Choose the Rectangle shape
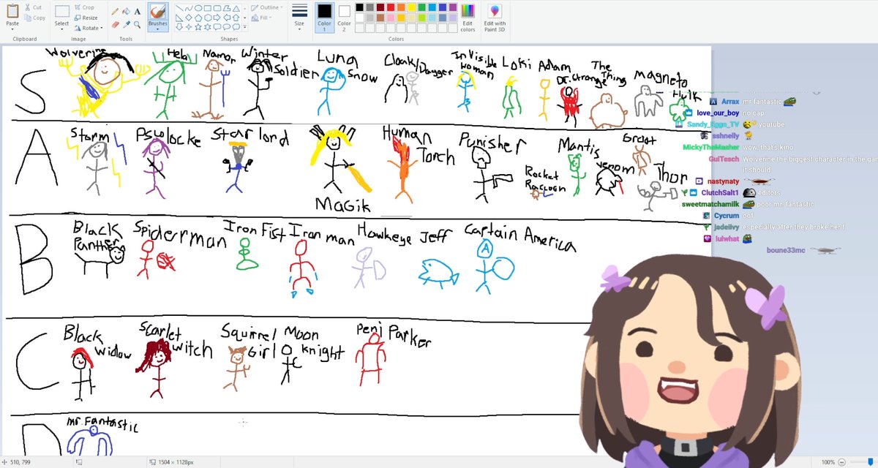The width and height of the screenshot is (878, 468). click(208, 8)
